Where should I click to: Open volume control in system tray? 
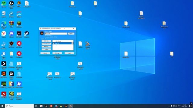(176, 106)
